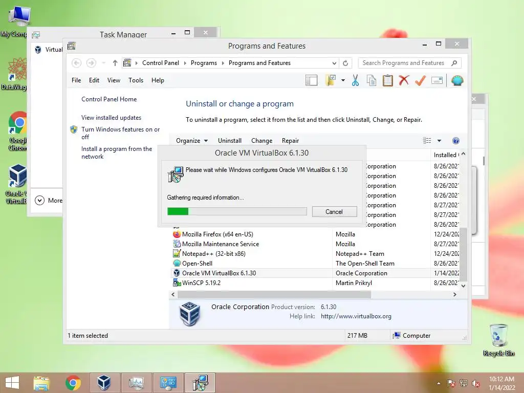Open folder options toolbar dropdown arrow

click(x=343, y=80)
